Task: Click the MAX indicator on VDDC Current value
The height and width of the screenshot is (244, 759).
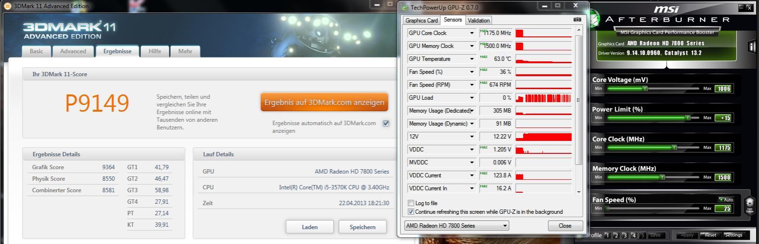Action: [x=484, y=174]
